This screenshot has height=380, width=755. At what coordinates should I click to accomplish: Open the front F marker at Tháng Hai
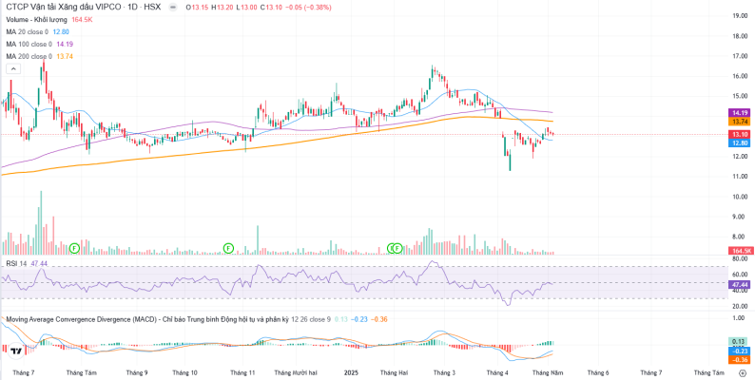(x=397, y=248)
